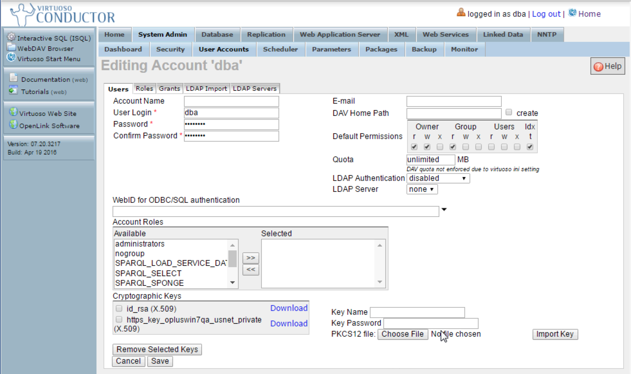Check the id_rsa (X.509) key checkbox
The image size is (631, 374).
(x=119, y=309)
